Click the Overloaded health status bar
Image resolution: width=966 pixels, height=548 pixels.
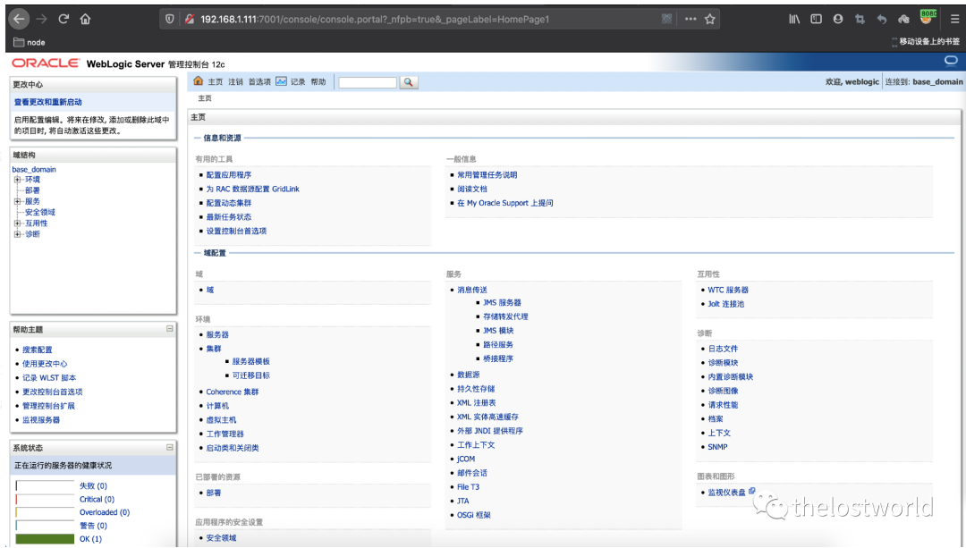(45, 512)
